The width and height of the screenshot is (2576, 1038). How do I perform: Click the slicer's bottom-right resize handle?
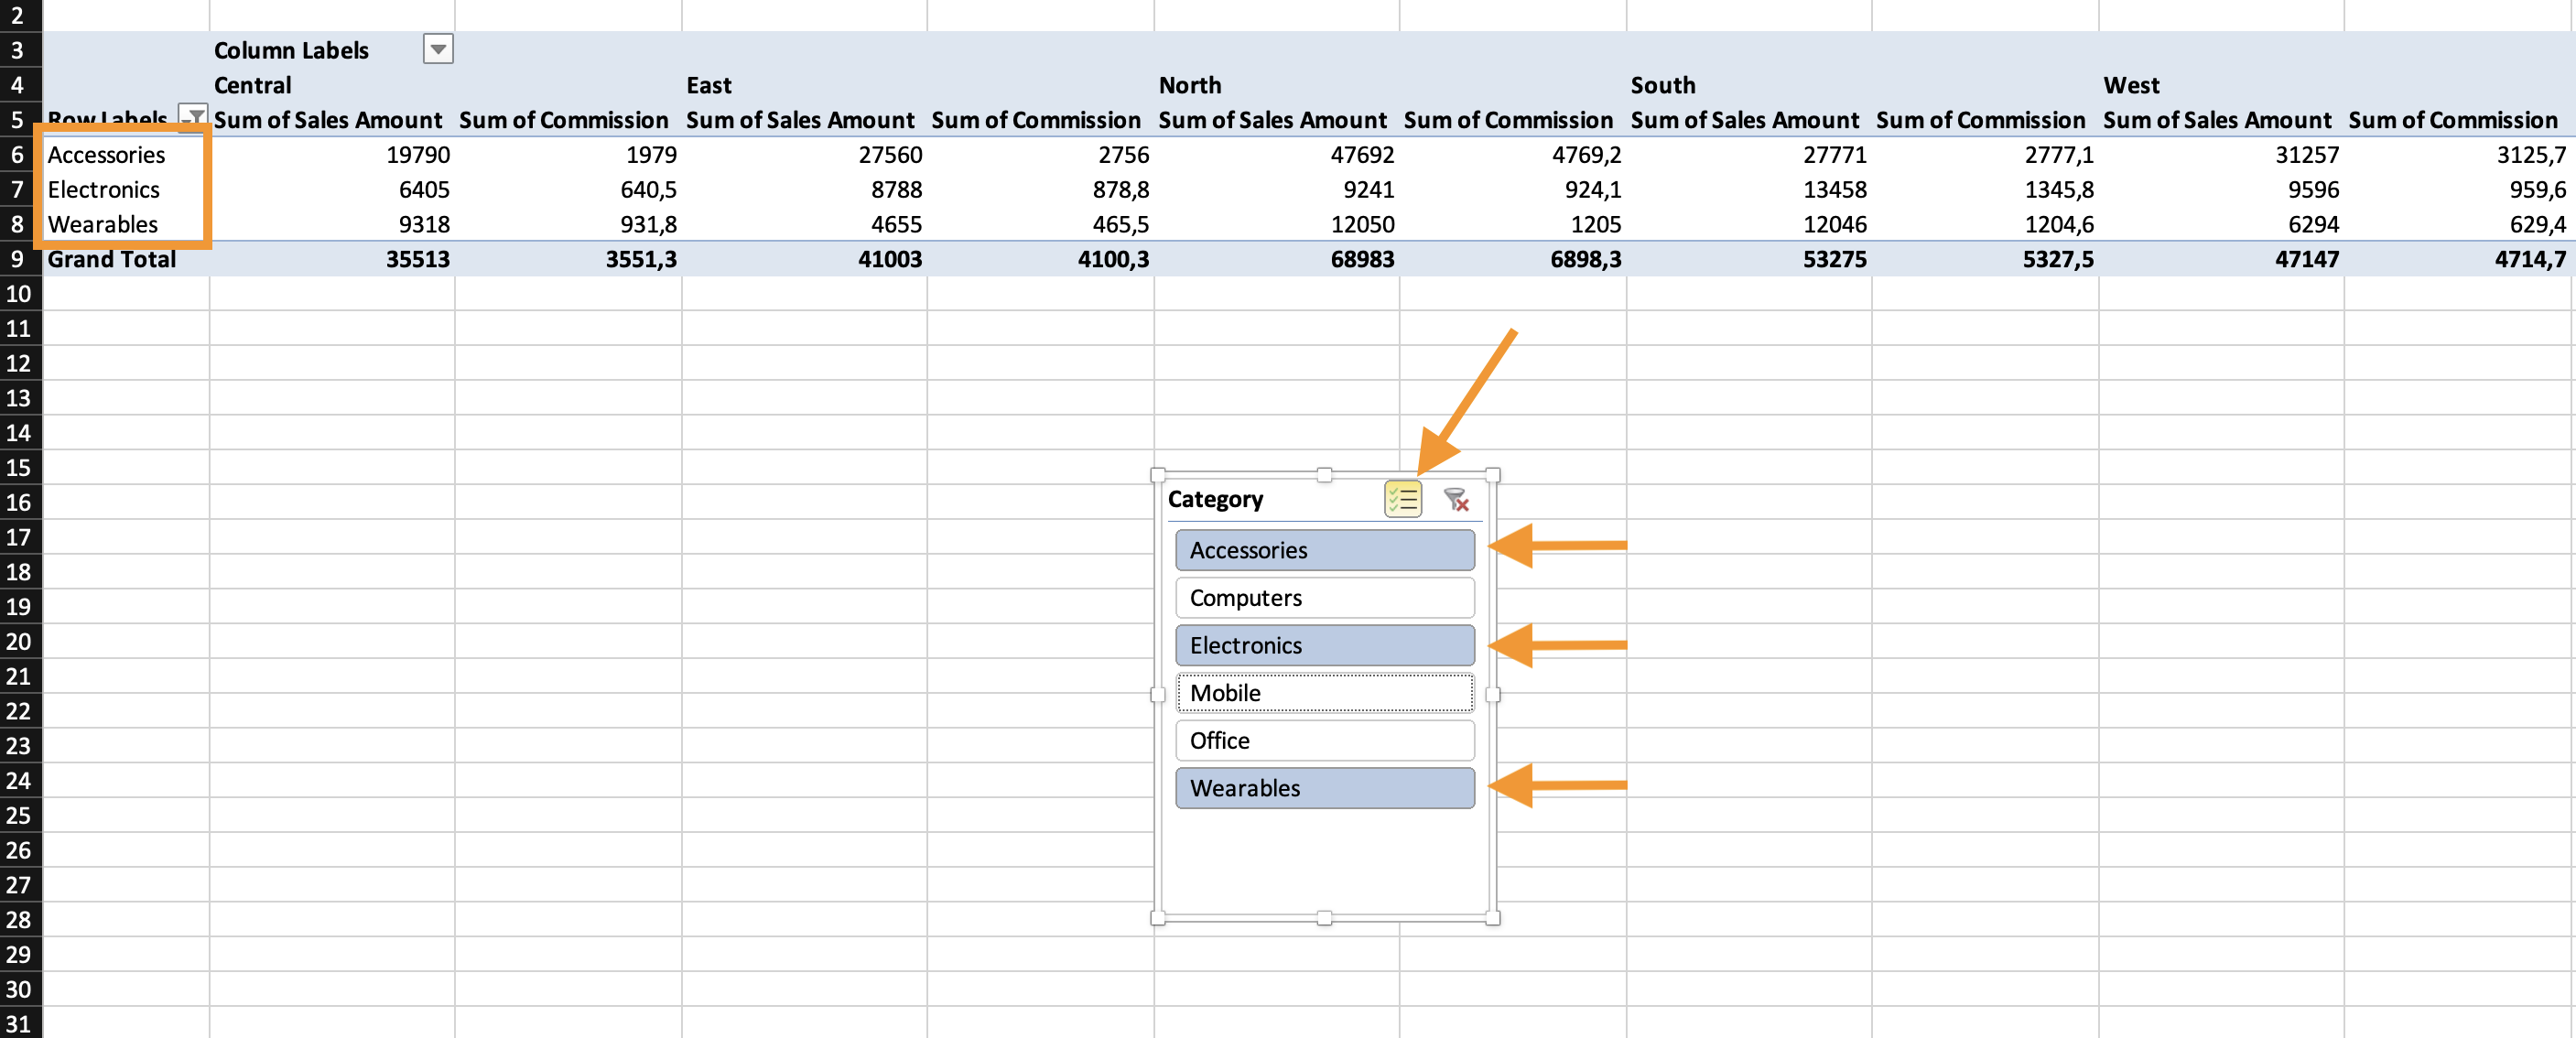pyautogui.click(x=1492, y=918)
